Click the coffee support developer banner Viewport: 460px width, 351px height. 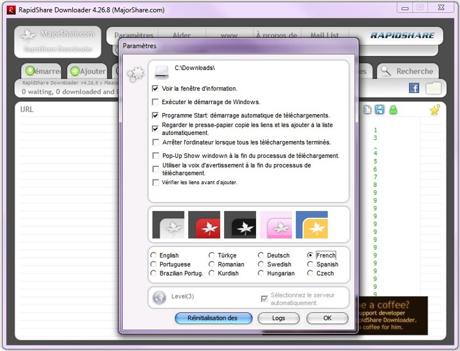pyautogui.click(x=392, y=315)
